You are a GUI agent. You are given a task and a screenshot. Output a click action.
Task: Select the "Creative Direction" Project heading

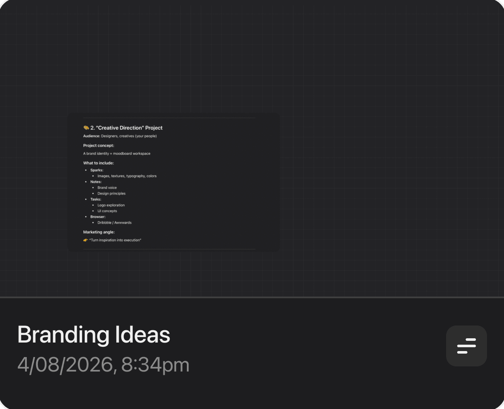pyautogui.click(x=126, y=128)
